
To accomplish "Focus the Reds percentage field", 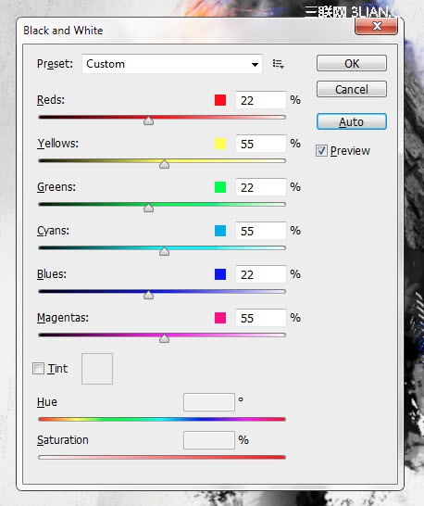I will [260, 100].
